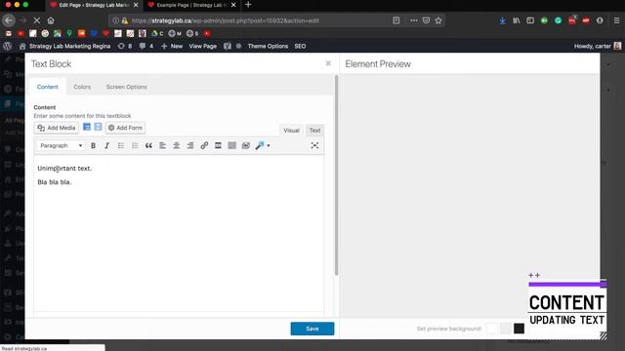Image resolution: width=625 pixels, height=351 pixels.
Task: Save the Text Block changes
Action: (x=312, y=329)
